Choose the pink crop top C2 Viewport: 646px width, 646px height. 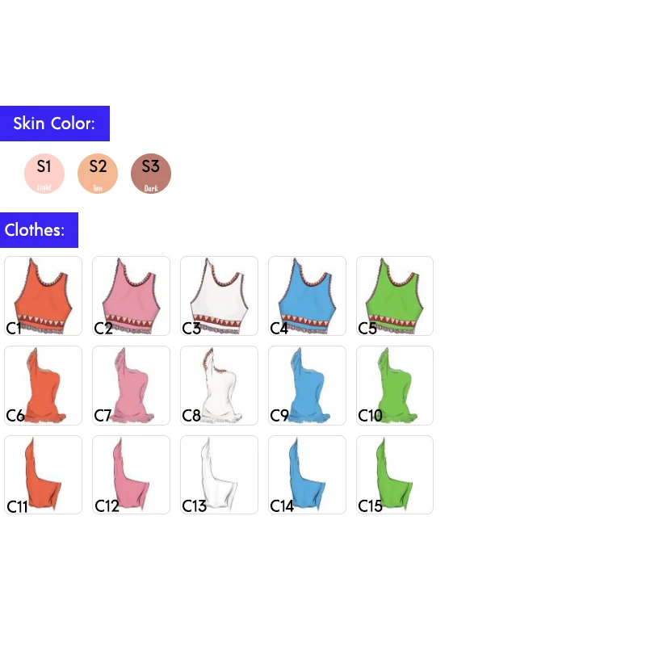coord(131,296)
